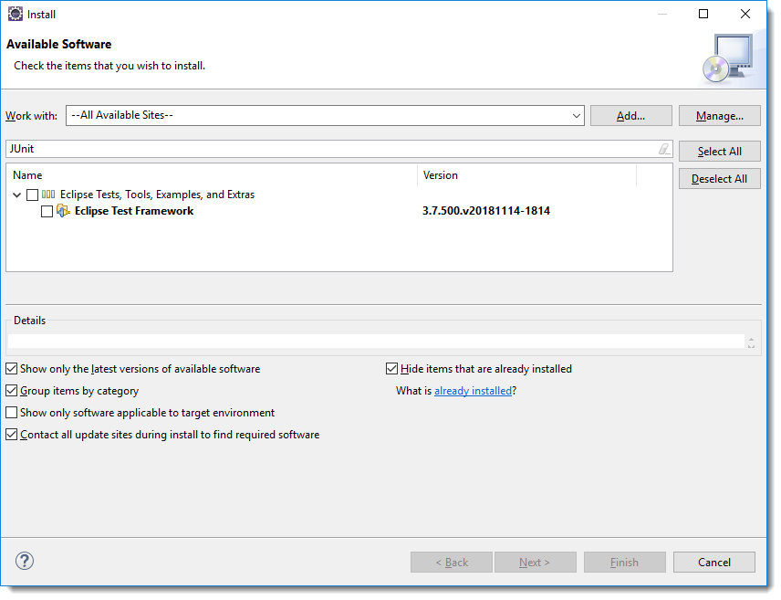Select Eclipse Tests, Tools, Examples, and Extras text
The image size is (781, 600).
click(158, 195)
